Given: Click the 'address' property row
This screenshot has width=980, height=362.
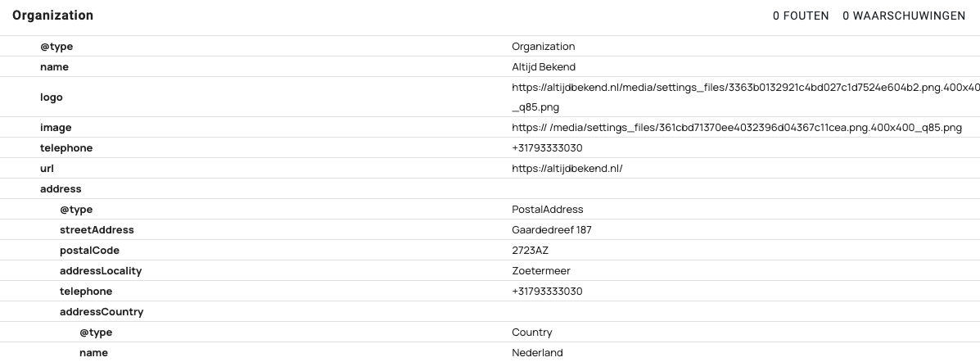Looking at the screenshot, I should (x=490, y=189).
